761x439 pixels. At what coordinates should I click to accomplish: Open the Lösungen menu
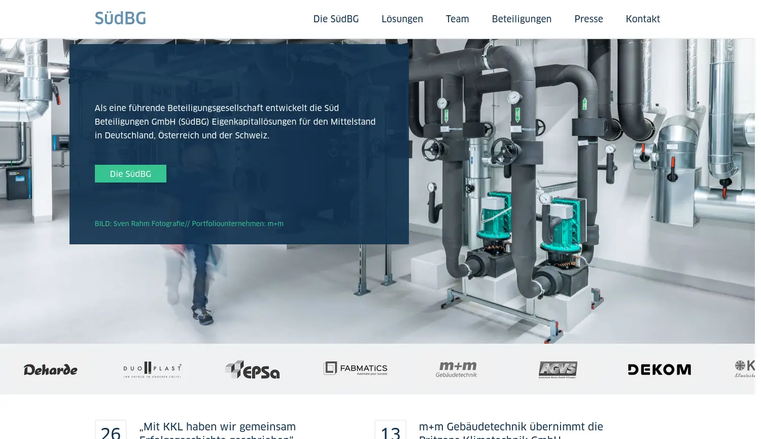(402, 19)
